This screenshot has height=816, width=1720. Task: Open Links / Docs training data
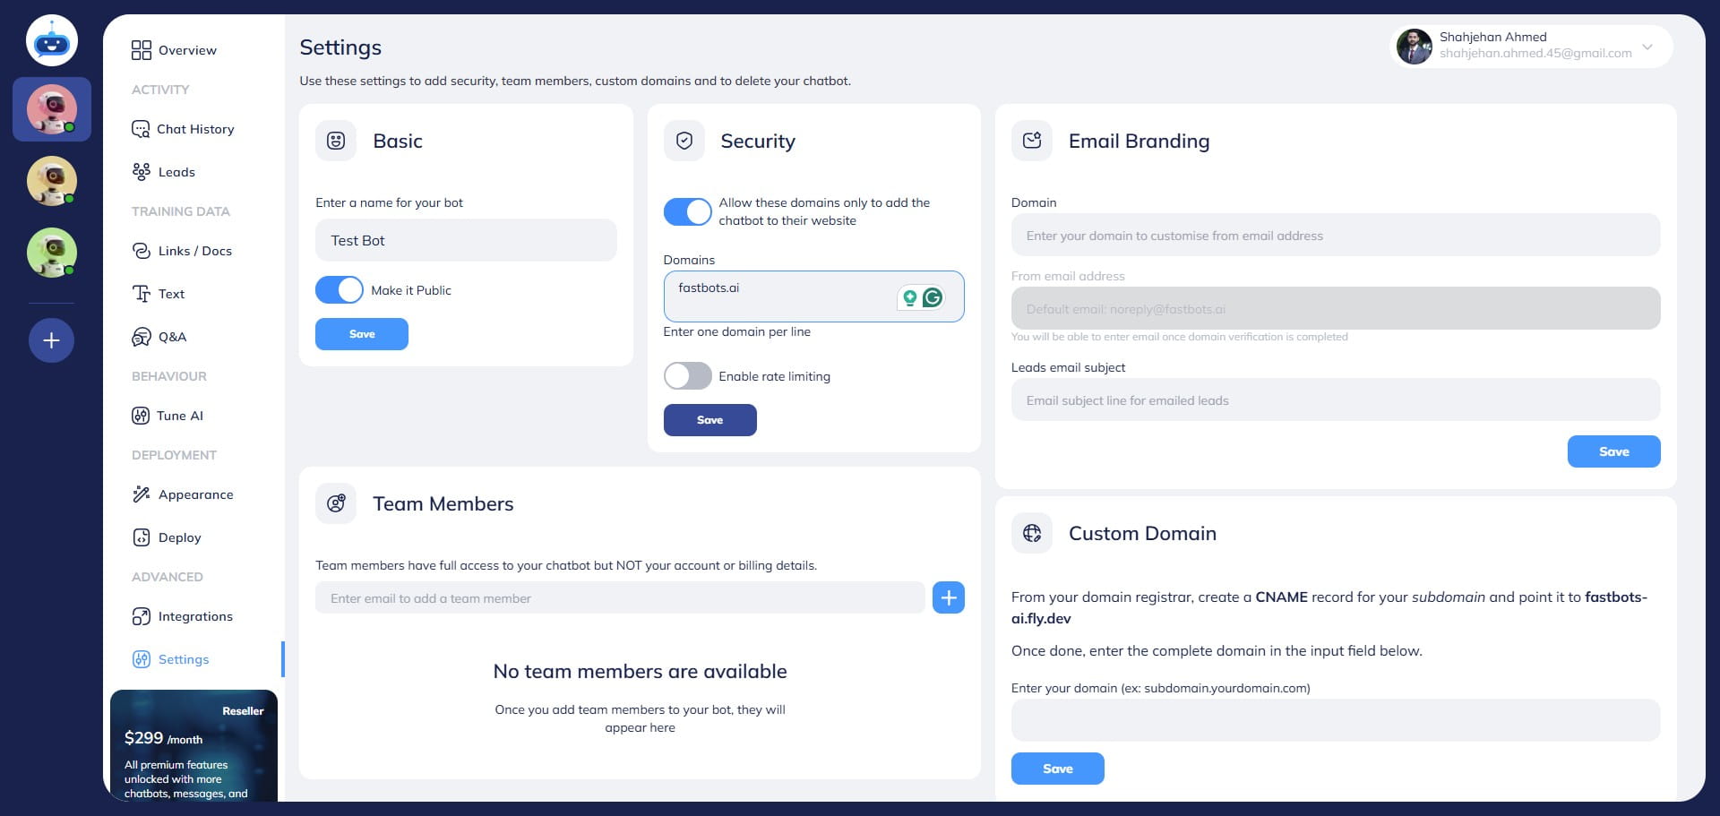coord(182,251)
